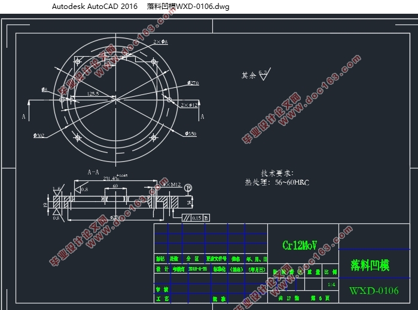
Task: Click the 共 17 张 sheet count
Action: pos(288,298)
